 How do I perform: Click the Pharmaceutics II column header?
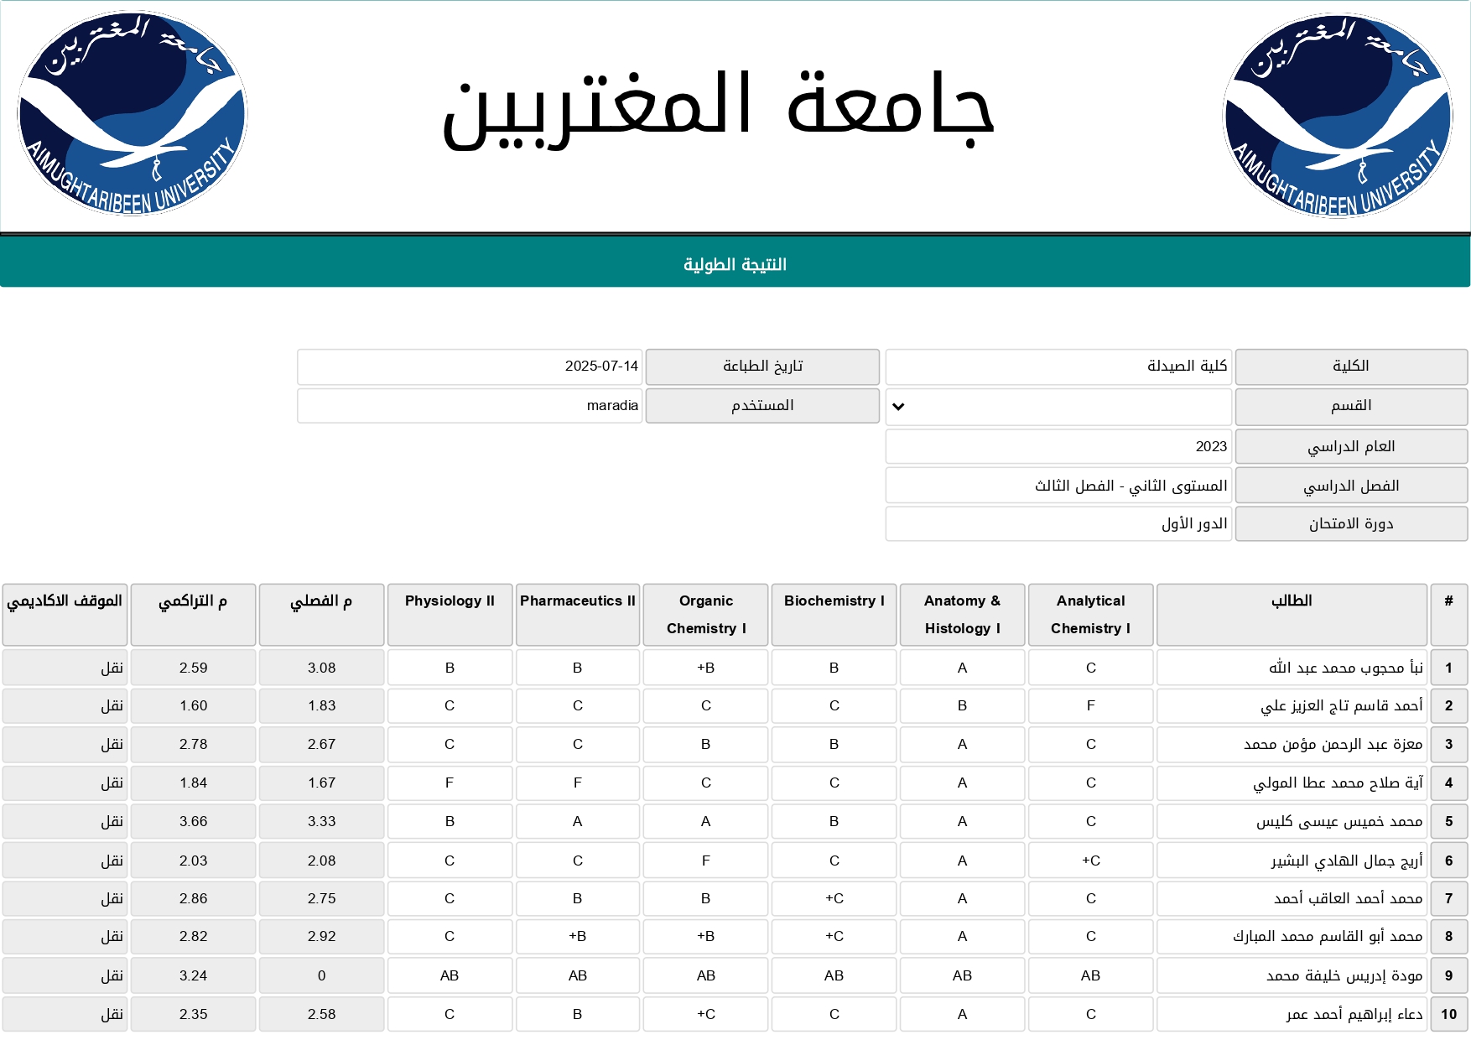578,615
